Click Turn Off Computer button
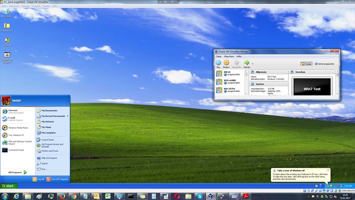This screenshot has height=200, width=355. pos(57,179)
